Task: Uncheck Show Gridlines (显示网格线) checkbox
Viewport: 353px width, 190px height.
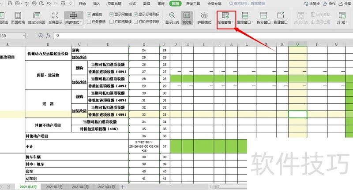Action: pyautogui.click(x=112, y=15)
